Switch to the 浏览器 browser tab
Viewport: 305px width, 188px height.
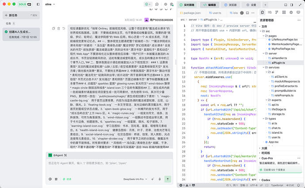(230, 5)
